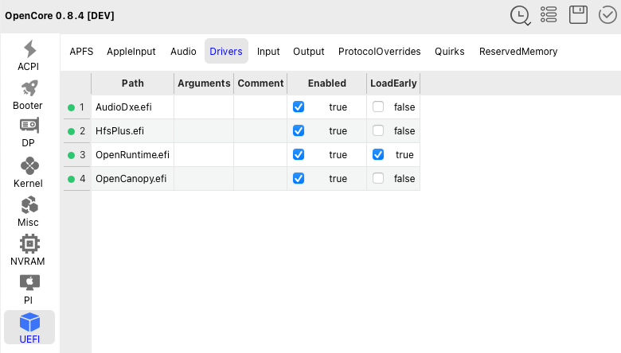Image resolution: width=621 pixels, height=353 pixels.
Task: Click Arguments cell for AudioDxe.efi
Action: point(204,107)
